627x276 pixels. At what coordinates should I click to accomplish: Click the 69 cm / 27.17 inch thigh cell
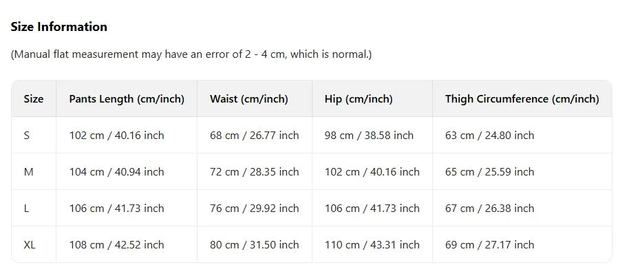point(489,245)
